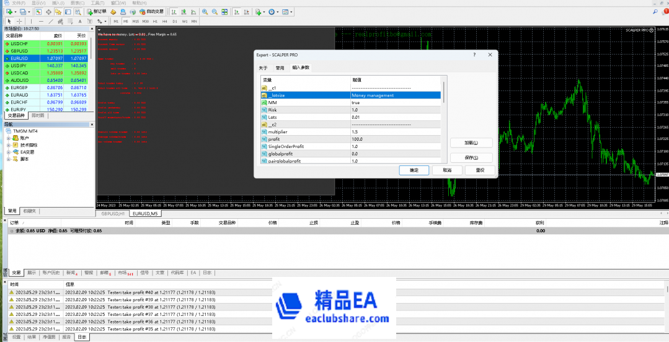
Task: Expand the 账户 node in navigator
Action: (x=9, y=138)
